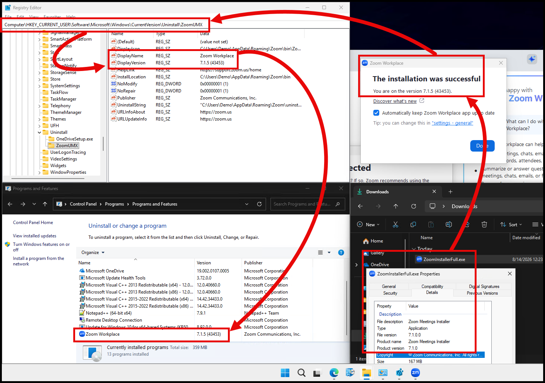545x383 pixels.
Task: Expand SystemSettings registry key
Action: [x=40, y=86]
